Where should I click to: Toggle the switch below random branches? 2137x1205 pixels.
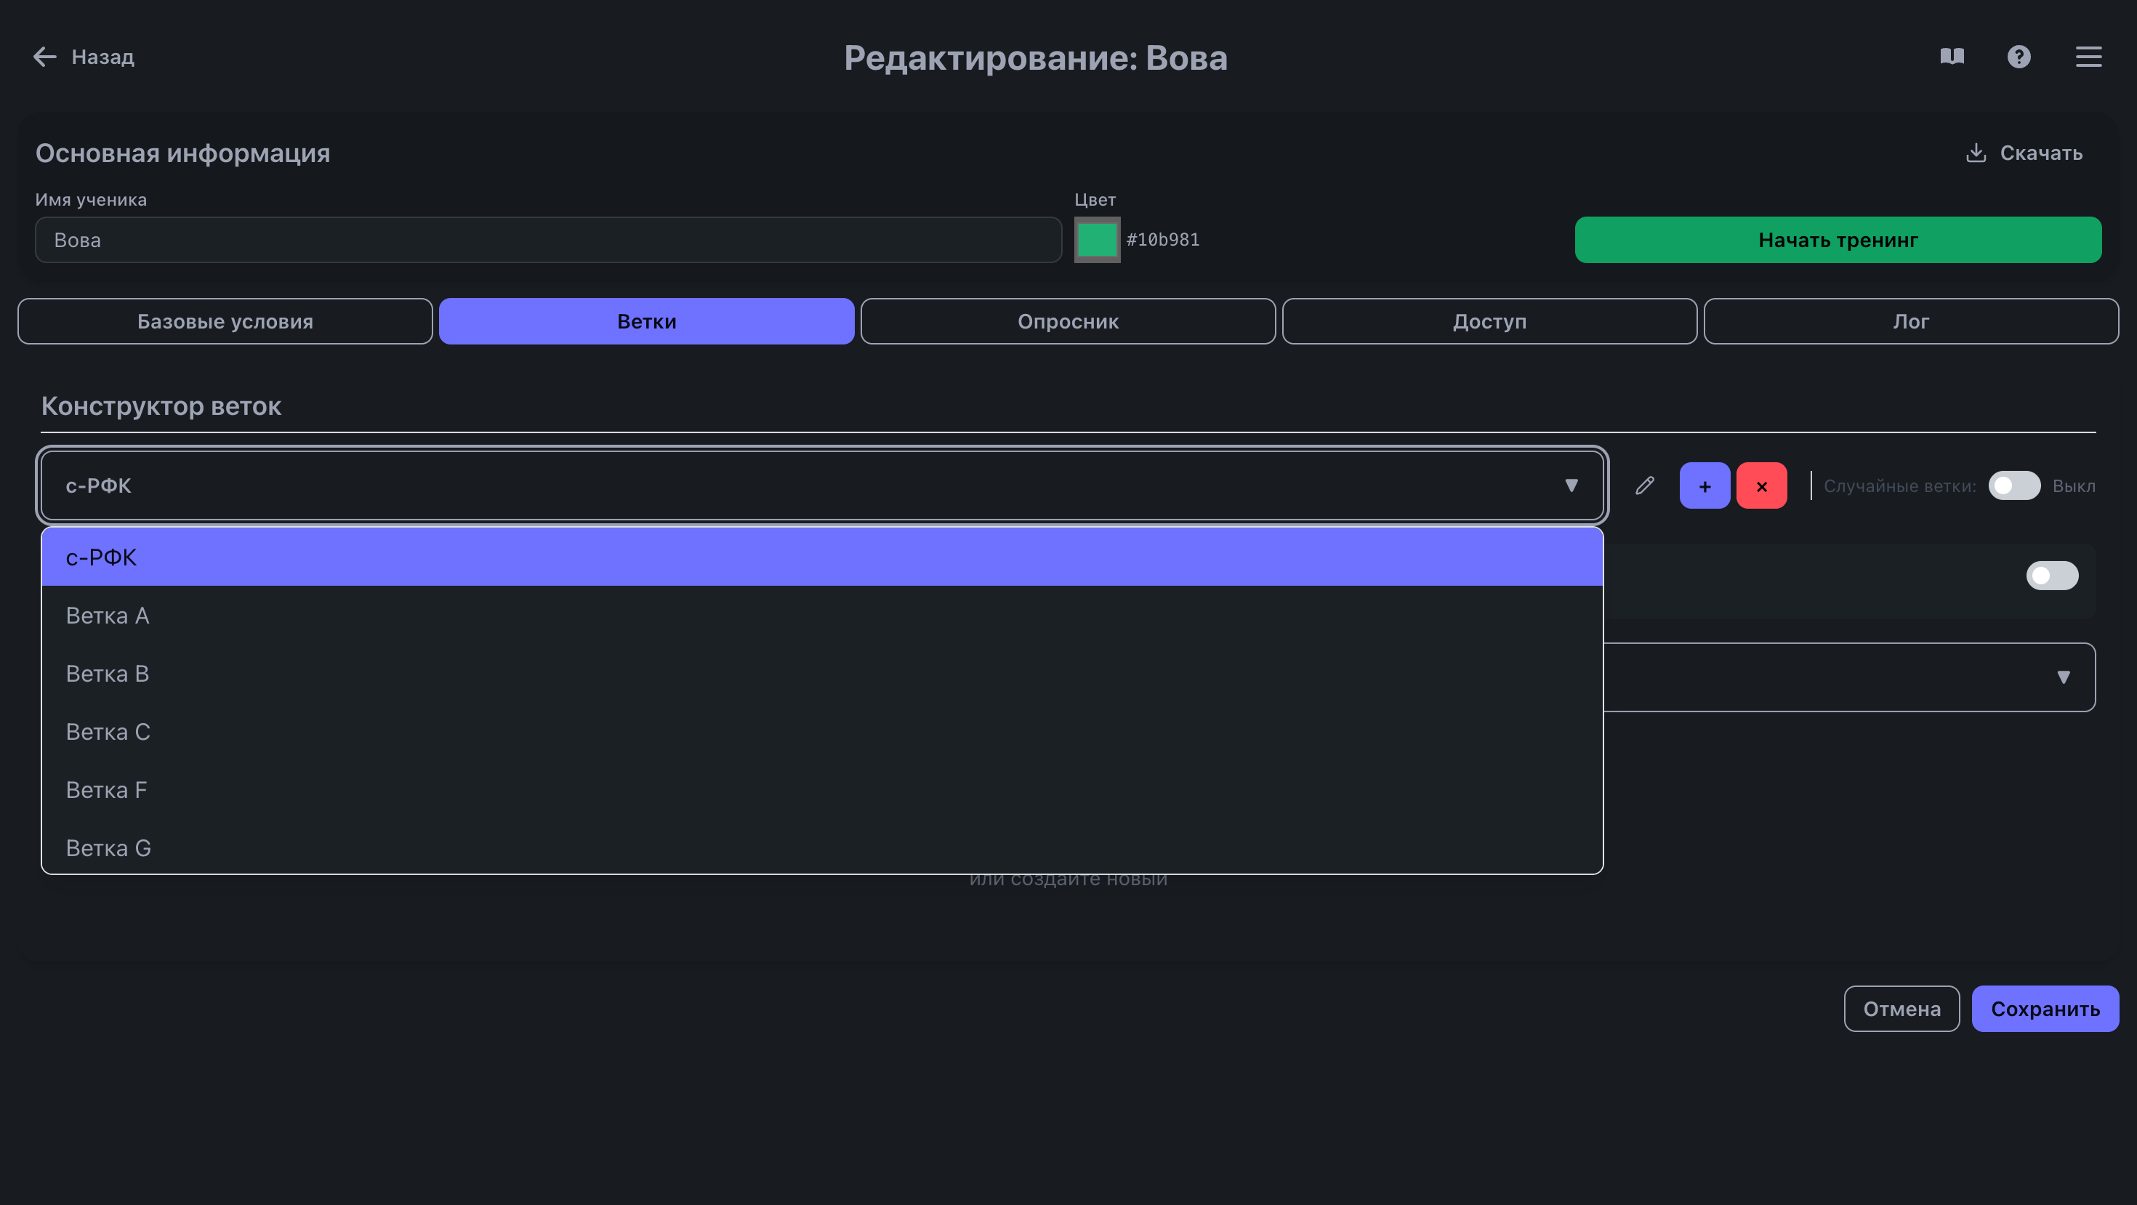pyautogui.click(x=2051, y=576)
